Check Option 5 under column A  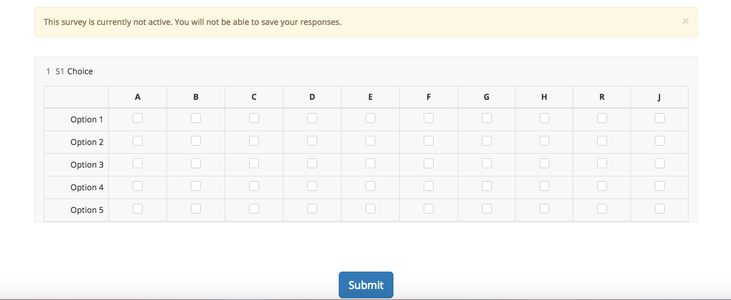tap(137, 208)
